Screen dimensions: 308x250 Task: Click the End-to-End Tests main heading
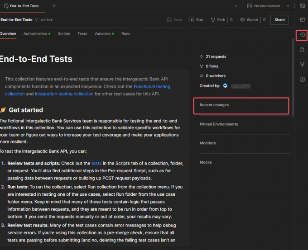(x=36, y=59)
